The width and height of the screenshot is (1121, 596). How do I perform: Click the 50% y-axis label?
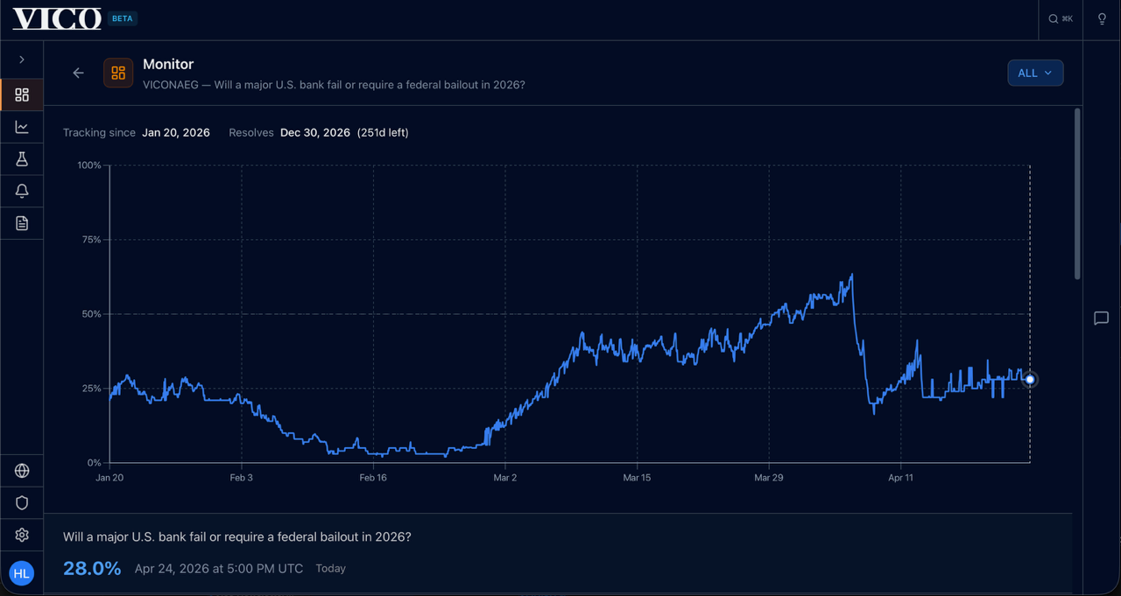(x=92, y=314)
